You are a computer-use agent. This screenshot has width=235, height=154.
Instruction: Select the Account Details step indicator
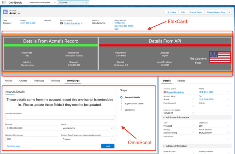coord(121,97)
